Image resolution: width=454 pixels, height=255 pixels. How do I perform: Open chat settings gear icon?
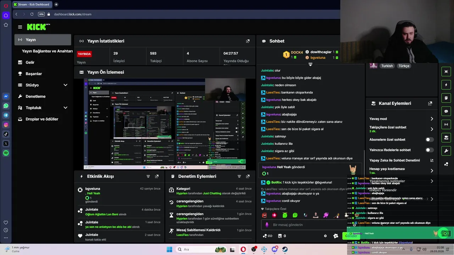pos(325,236)
